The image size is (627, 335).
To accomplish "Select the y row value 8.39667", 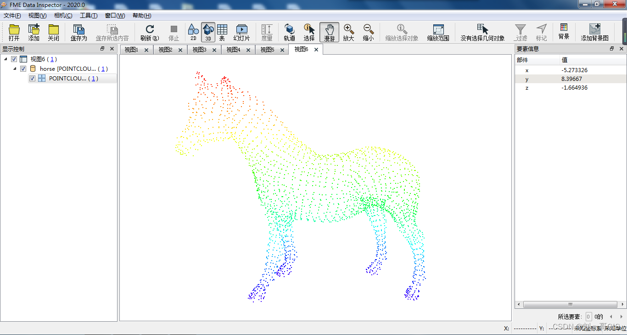I will tap(571, 79).
